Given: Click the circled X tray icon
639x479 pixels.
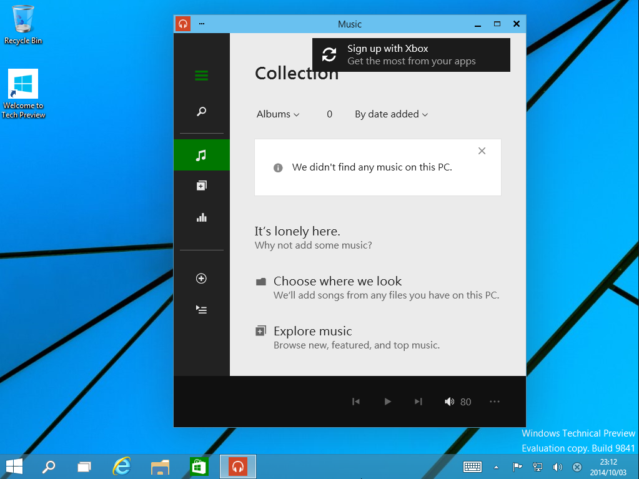Looking at the screenshot, I should (577, 467).
